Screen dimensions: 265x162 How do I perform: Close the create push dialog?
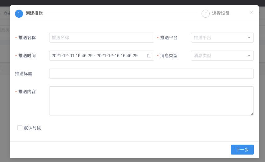[x=251, y=13]
